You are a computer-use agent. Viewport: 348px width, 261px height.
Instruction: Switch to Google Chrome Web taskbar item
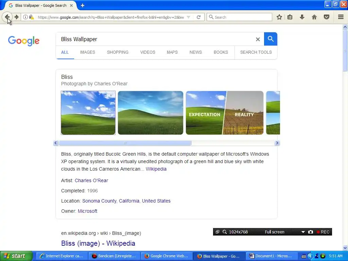tap(167, 256)
